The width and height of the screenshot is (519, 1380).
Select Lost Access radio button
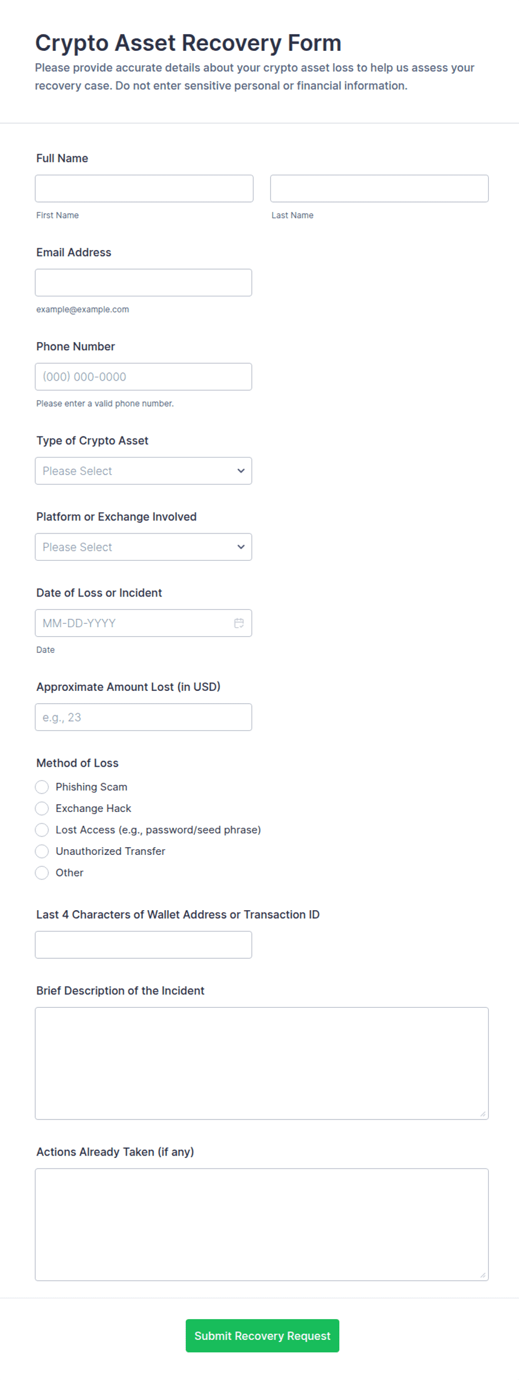click(42, 830)
